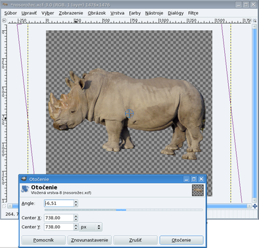Image resolution: width=259 pixels, height=248 pixels.
Task: Open the Vrstva menu
Action: (x=117, y=13)
